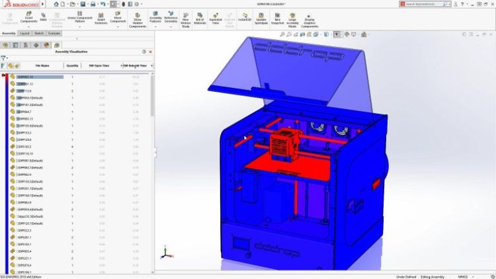Screen dimensions: 496x279
Task: Click Show Hidden Components tool
Action: (x=138, y=20)
